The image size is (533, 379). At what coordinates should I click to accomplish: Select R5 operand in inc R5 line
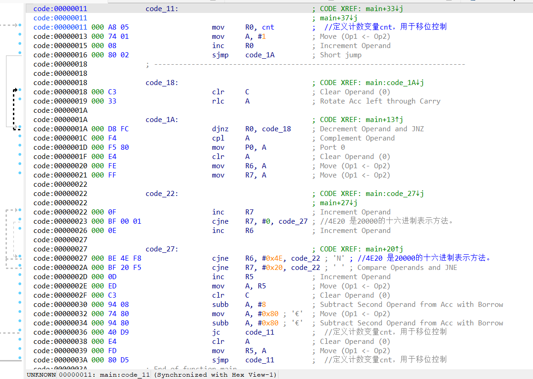(249, 277)
